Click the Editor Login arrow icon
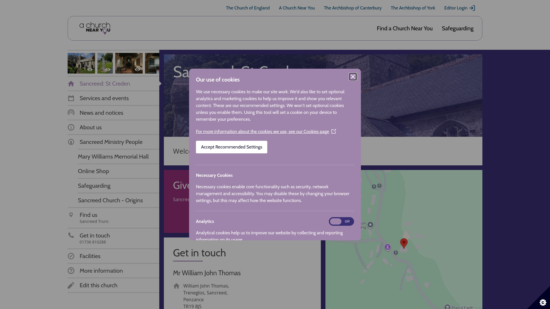Screen dimensions: 550x309 point(472,8)
